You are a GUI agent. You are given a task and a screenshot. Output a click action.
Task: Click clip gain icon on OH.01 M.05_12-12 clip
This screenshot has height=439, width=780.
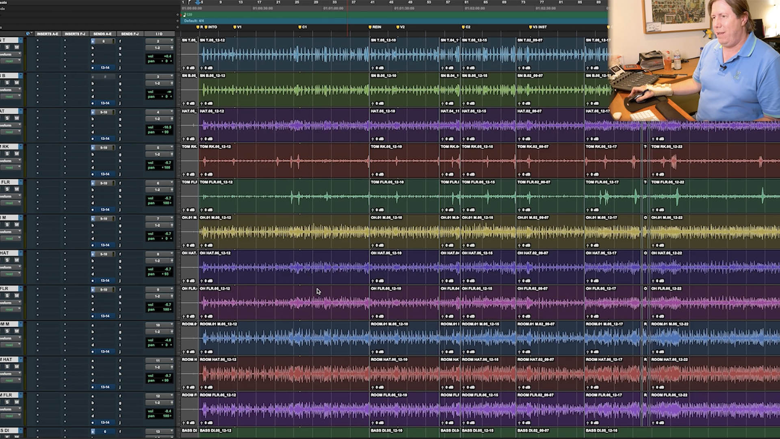coord(202,245)
